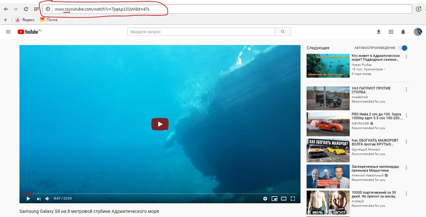Image resolution: width=426 pixels, height=217 pixels.
Task: Open options for Засекреченные миллиарды video
Action: tap(406, 167)
